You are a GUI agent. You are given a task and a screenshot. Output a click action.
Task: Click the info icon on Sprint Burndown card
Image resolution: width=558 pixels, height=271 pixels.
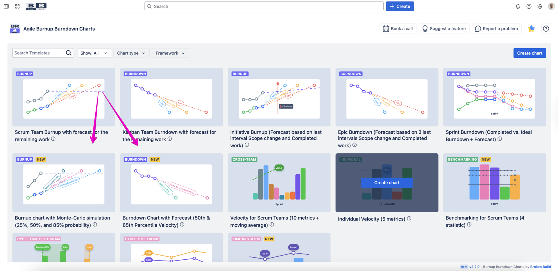point(500,139)
